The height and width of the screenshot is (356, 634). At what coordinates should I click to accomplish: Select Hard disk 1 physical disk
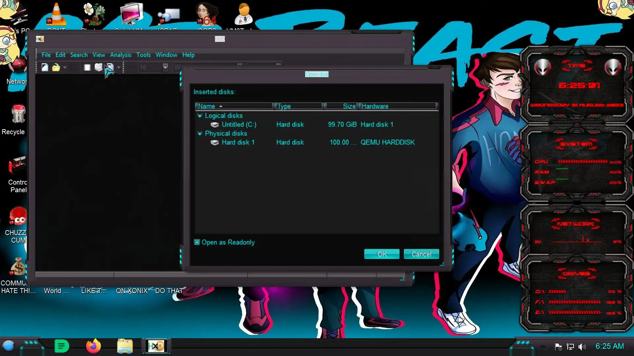(238, 142)
